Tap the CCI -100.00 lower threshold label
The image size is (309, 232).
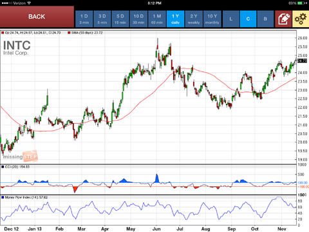coord(303,187)
